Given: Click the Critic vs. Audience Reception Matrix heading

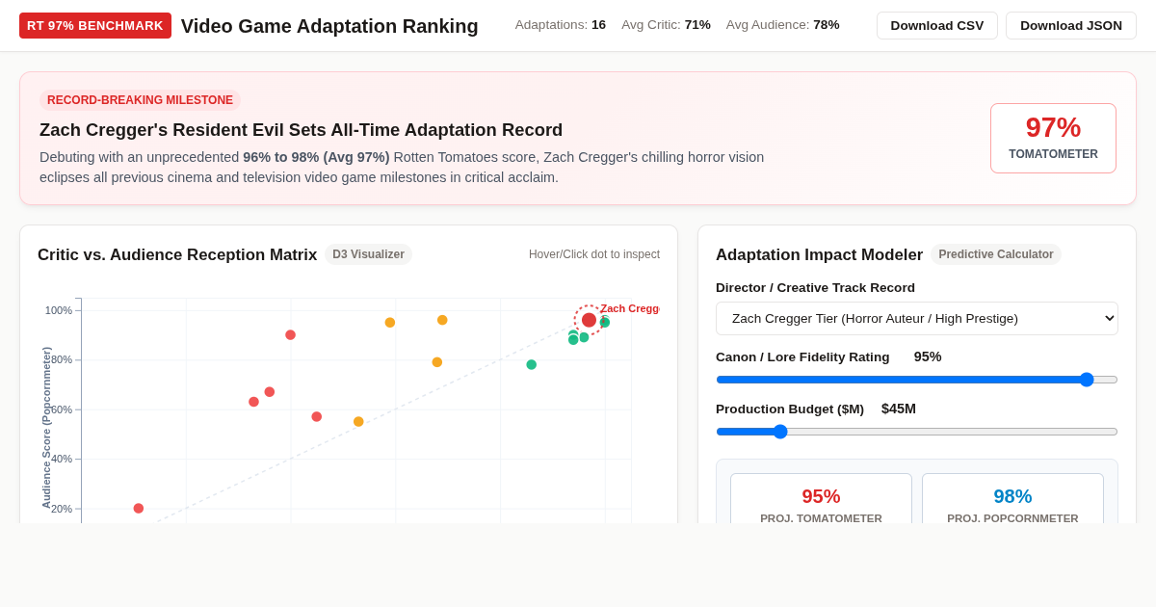Looking at the screenshot, I should tap(177, 255).
